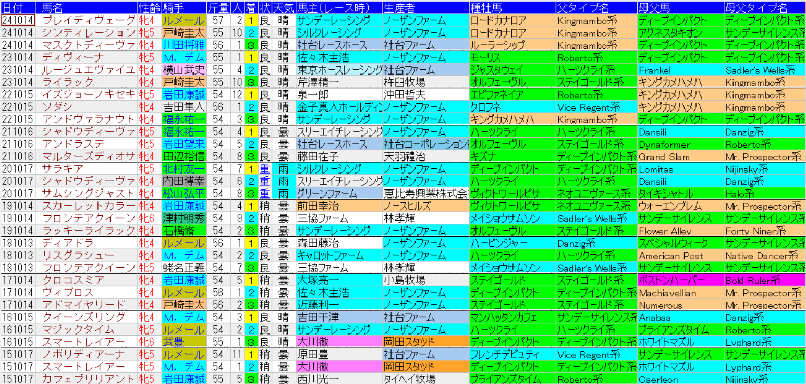The width and height of the screenshot is (806, 384).
Task: Click damsire type cell Forty Niner系
Action: (x=764, y=231)
